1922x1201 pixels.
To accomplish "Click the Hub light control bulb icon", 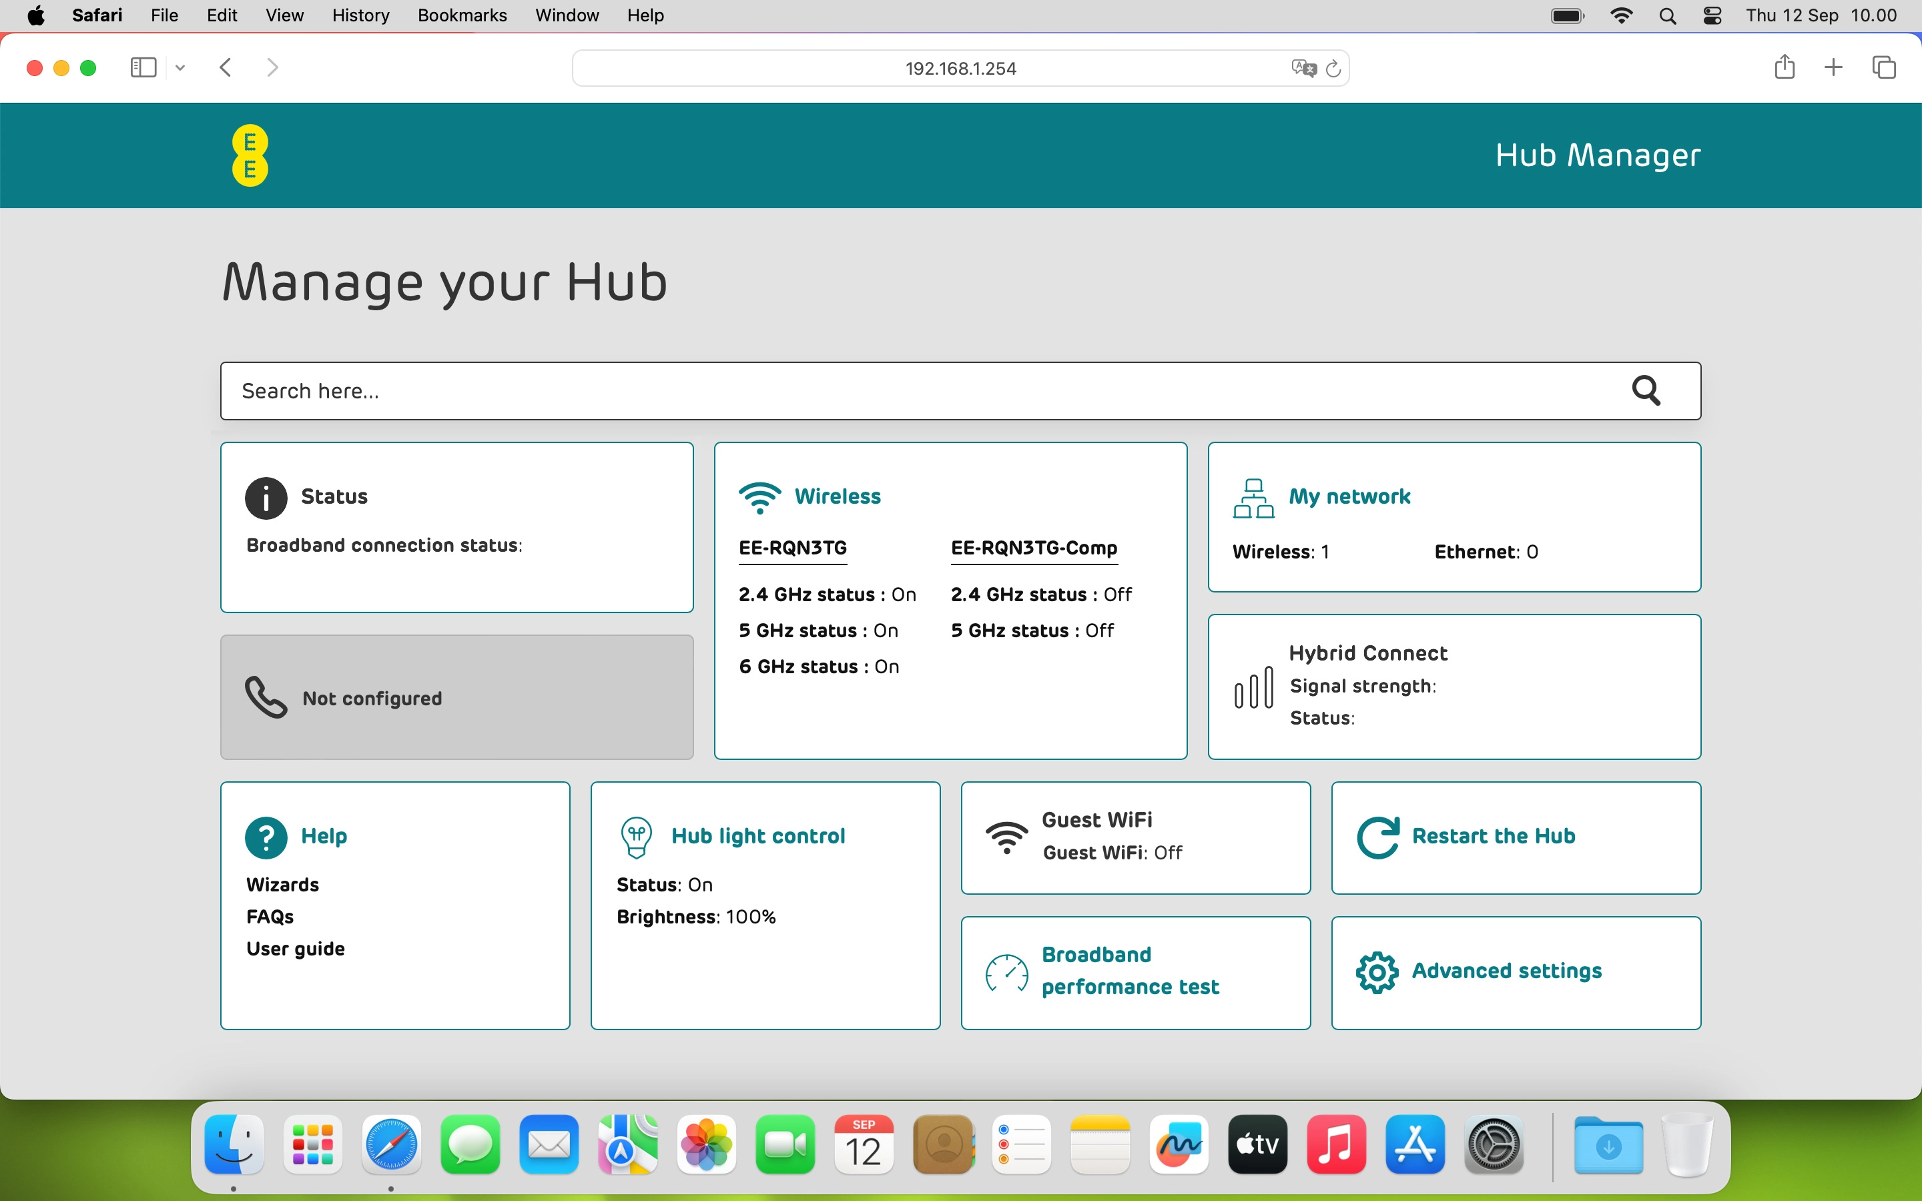I will click(636, 837).
